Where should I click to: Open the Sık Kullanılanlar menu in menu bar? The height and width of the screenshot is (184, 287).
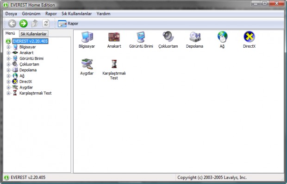tap(76, 14)
